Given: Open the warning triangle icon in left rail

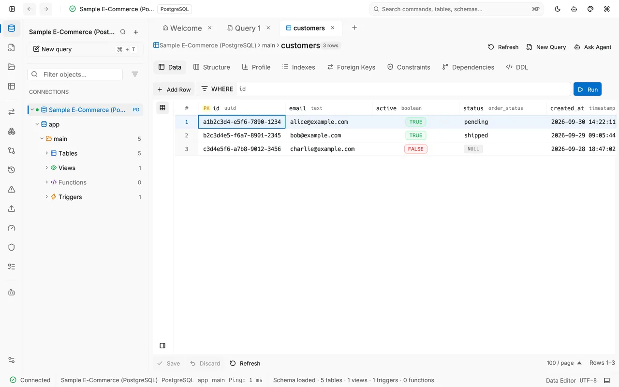Looking at the screenshot, I should (x=12, y=189).
